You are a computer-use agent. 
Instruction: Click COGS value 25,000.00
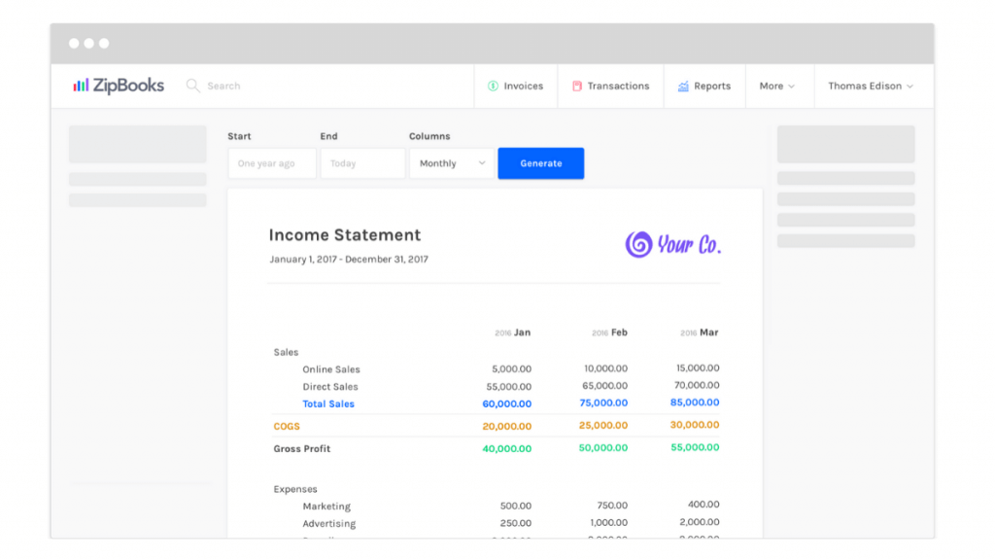coord(602,426)
